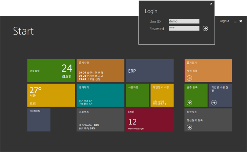Focus the Password input field
Screen dimensions: 247x152
184,28
